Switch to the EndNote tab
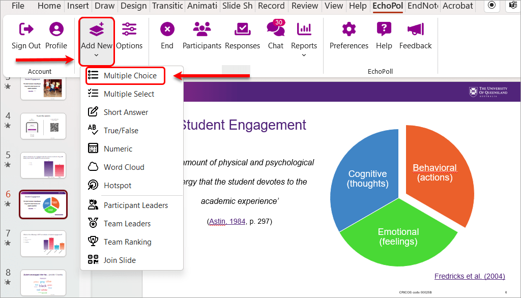 (x=423, y=6)
